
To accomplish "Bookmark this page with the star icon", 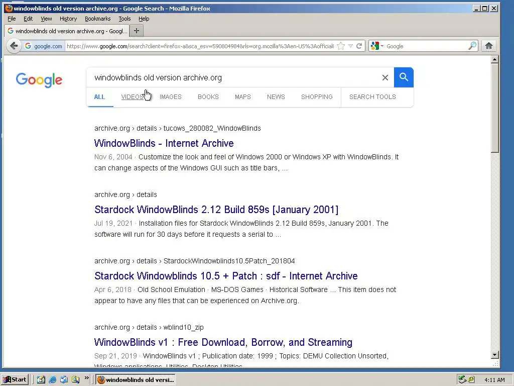I will 341,46.
